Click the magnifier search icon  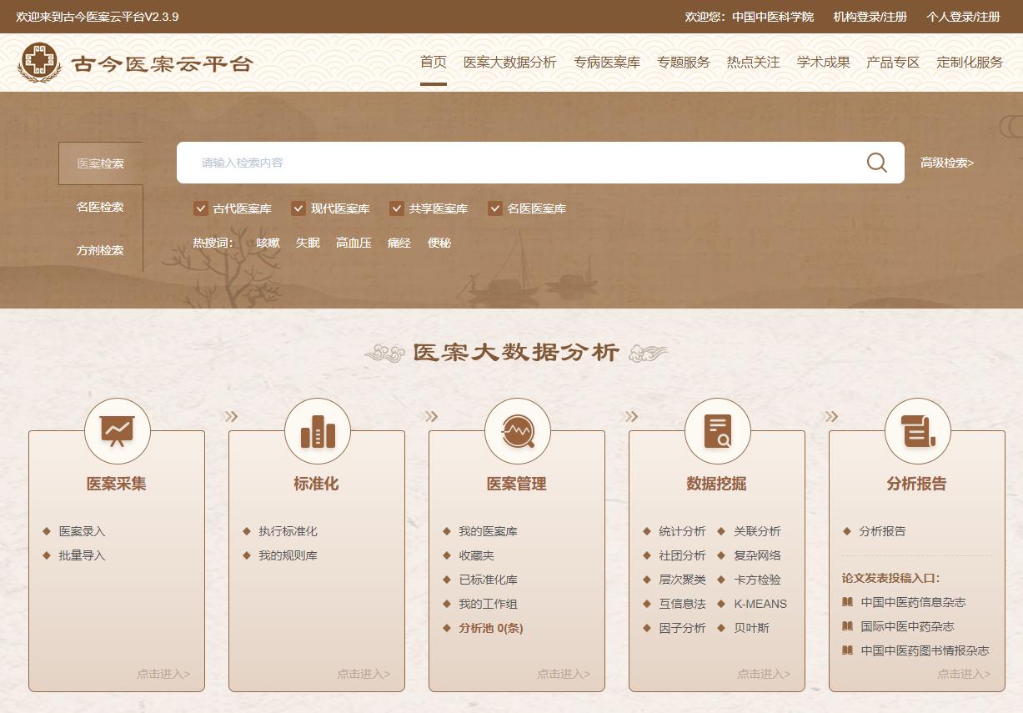(x=876, y=163)
